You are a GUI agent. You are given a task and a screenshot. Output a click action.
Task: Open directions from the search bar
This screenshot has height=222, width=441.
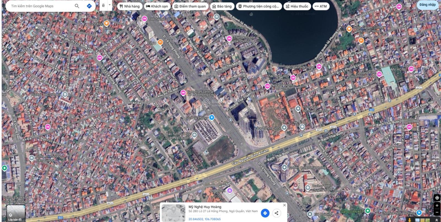click(89, 6)
